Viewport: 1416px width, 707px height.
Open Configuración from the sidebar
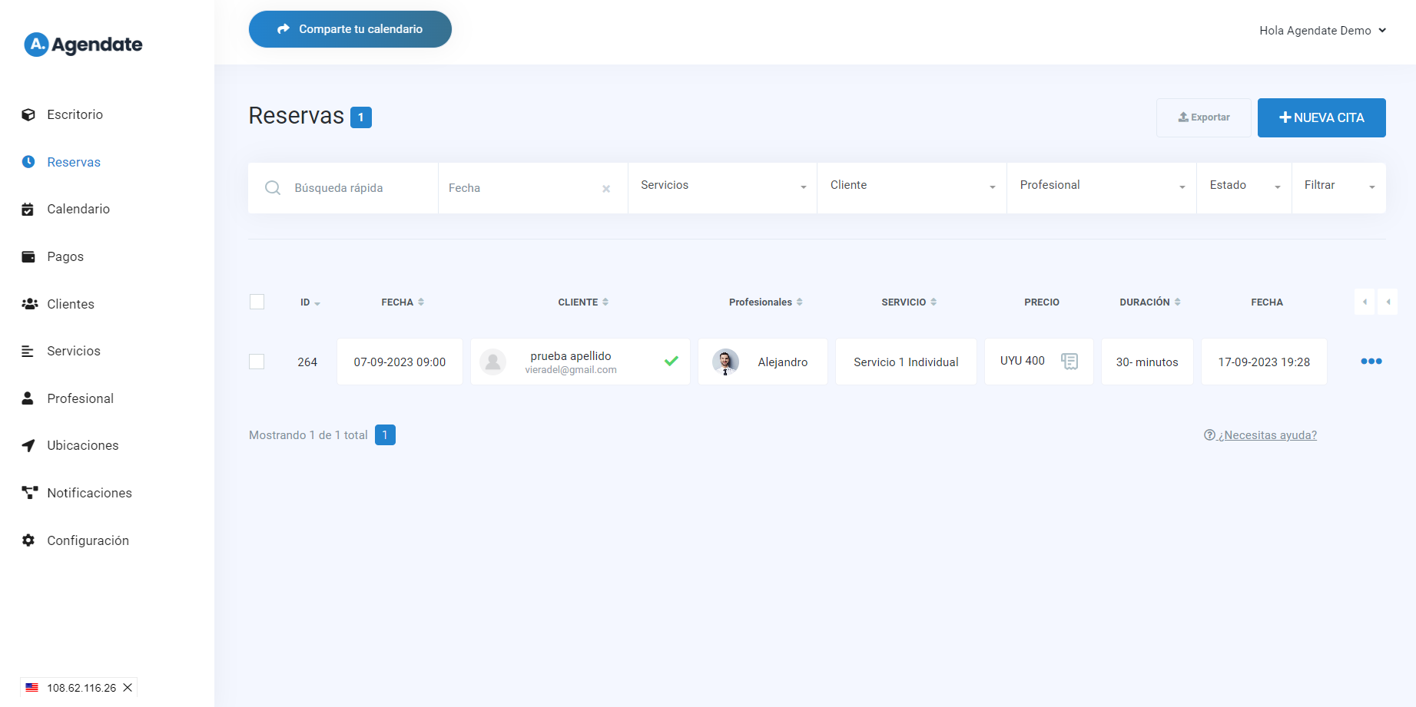[x=88, y=540]
